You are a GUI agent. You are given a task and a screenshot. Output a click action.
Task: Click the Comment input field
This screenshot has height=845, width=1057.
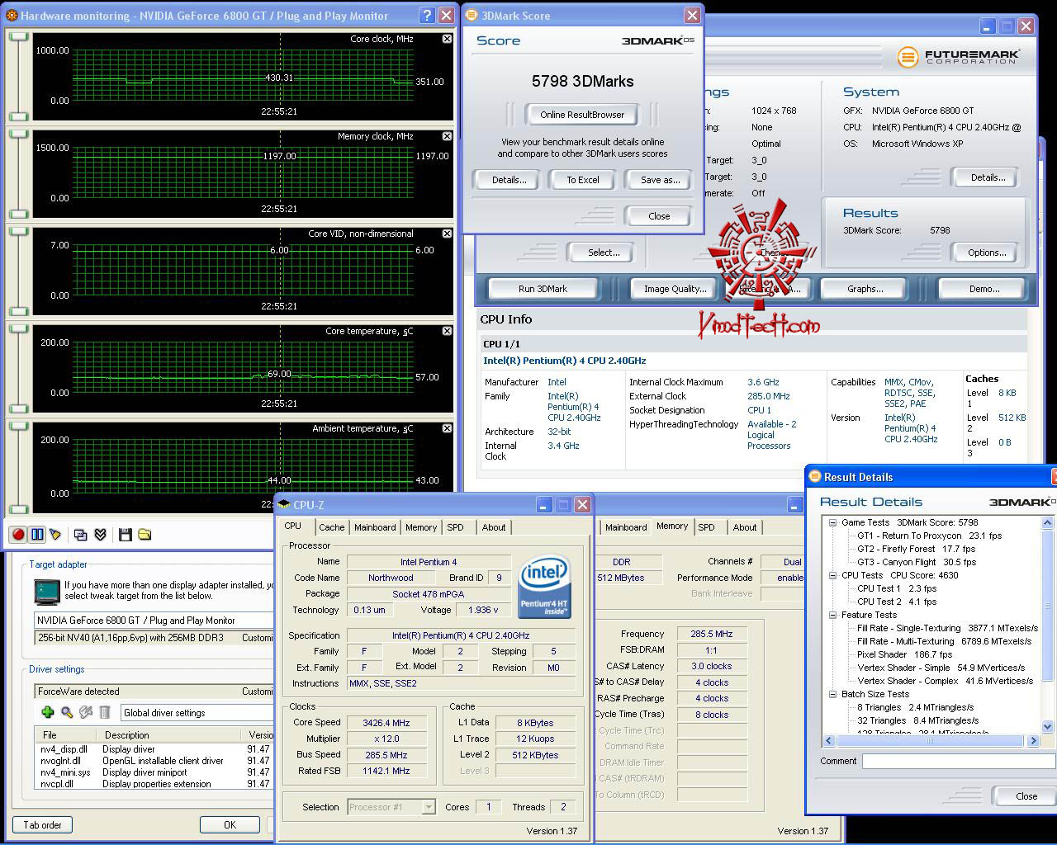[x=958, y=762]
